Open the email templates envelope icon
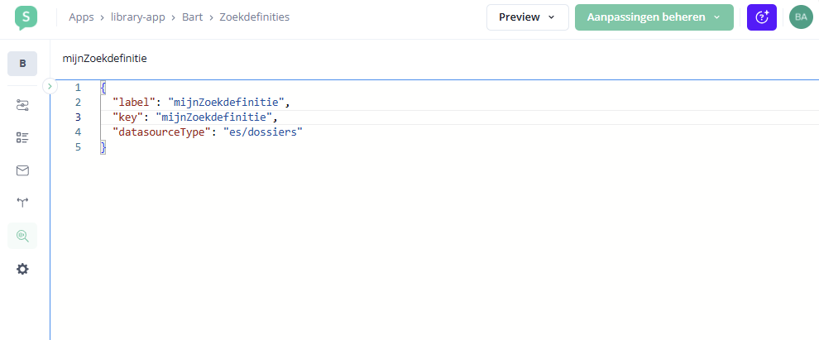 [x=22, y=170]
